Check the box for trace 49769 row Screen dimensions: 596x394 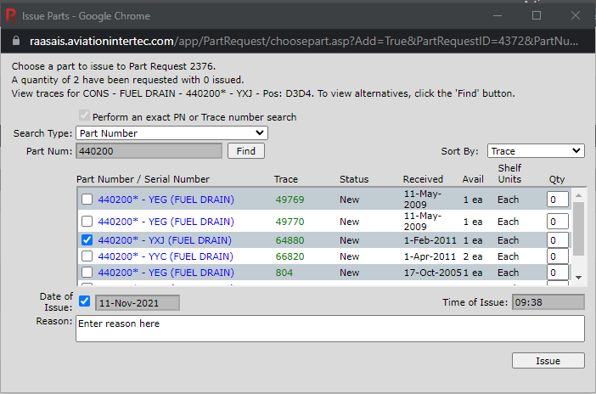[87, 200]
